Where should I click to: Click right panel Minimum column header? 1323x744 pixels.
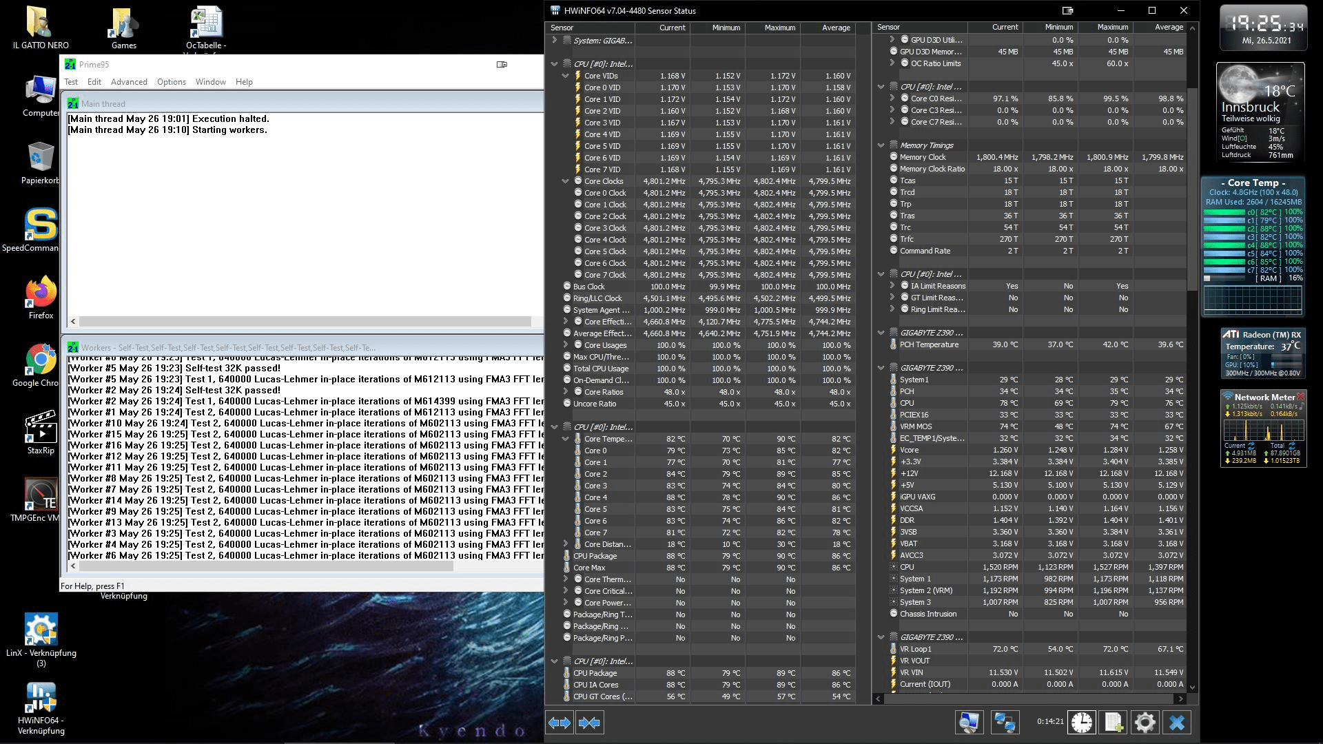pyautogui.click(x=1050, y=27)
